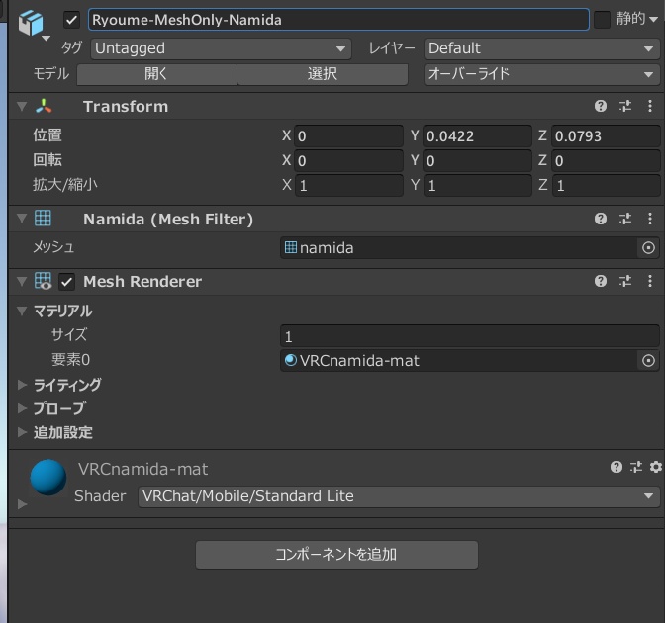Viewport: 665px width, 623px height.
Task: Click the blue material preview sphere
Action: coord(48,478)
